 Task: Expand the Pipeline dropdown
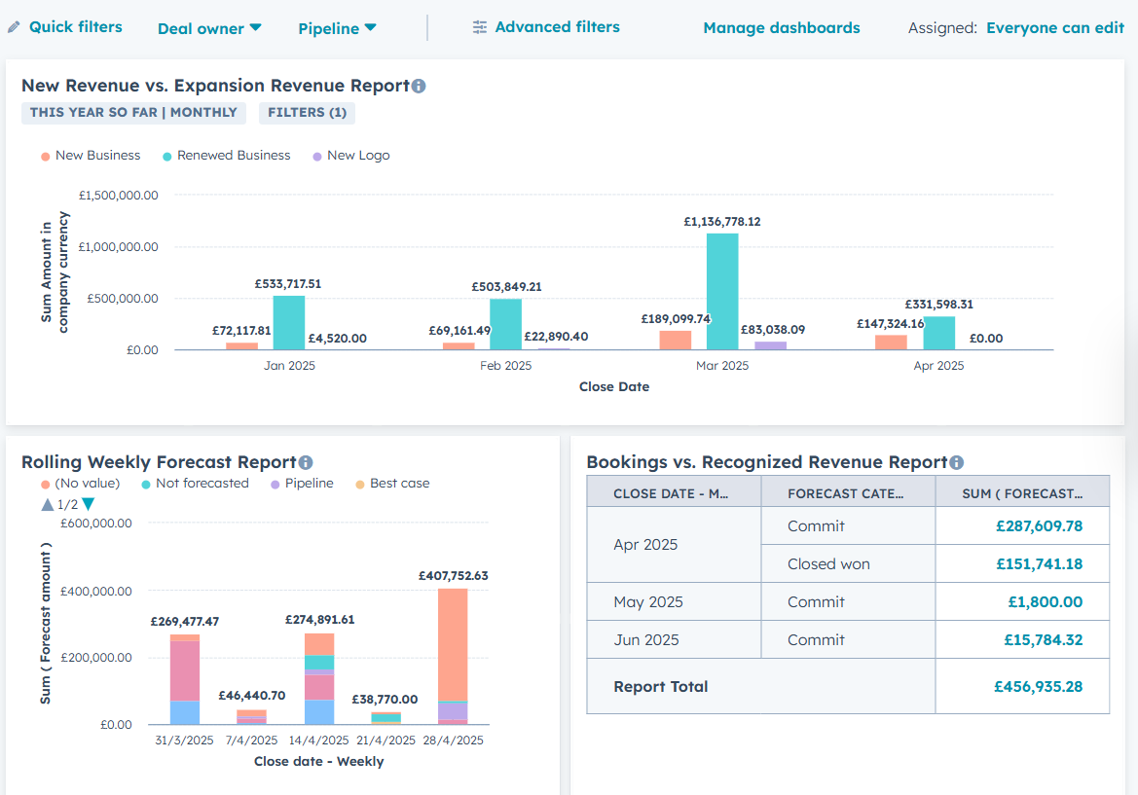(338, 28)
